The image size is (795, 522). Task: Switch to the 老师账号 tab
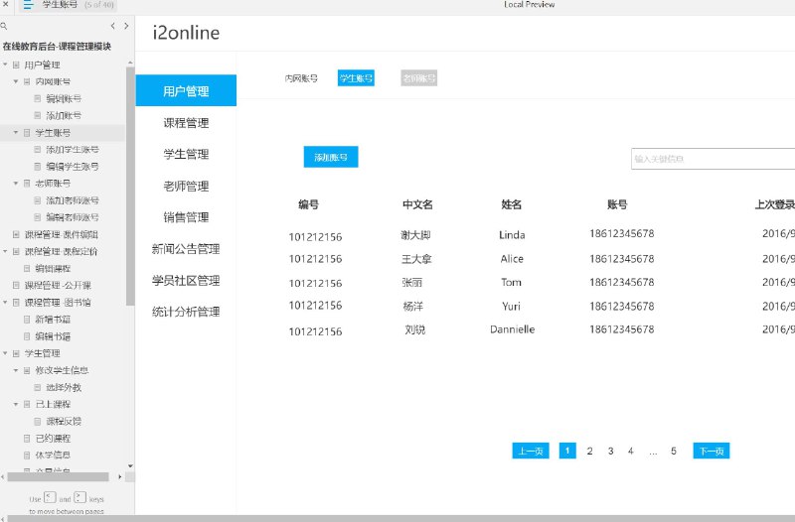point(418,78)
